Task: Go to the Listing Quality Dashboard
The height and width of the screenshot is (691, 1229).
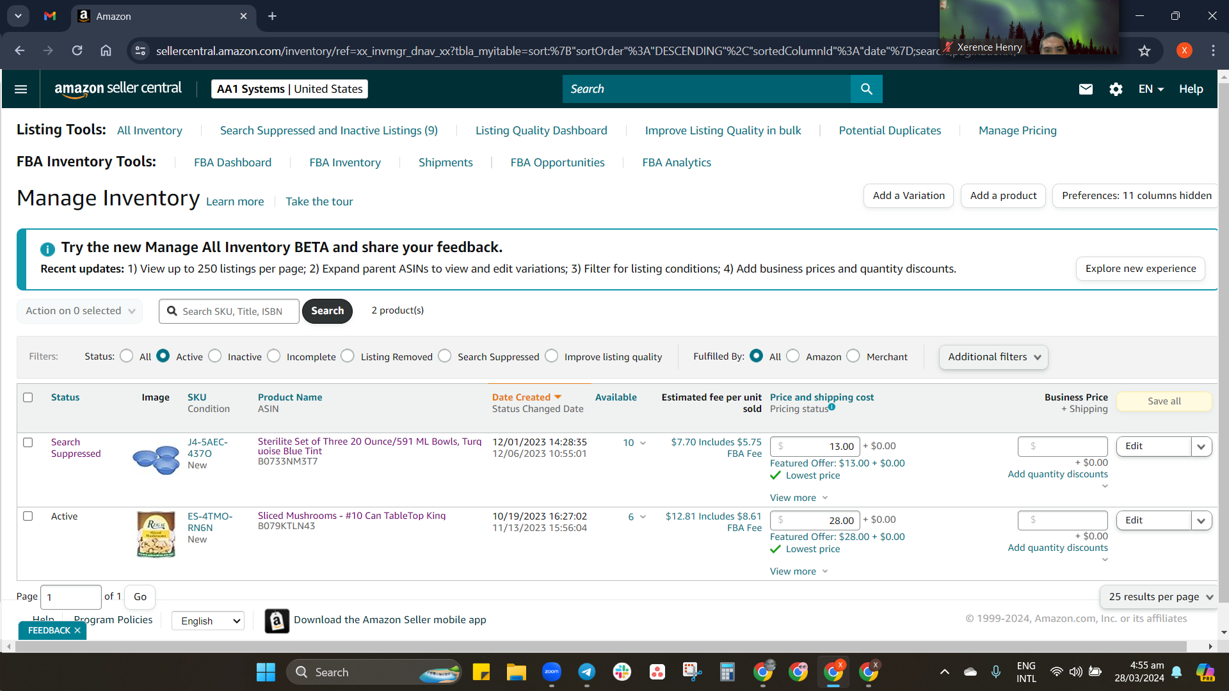Action: [x=542, y=131]
